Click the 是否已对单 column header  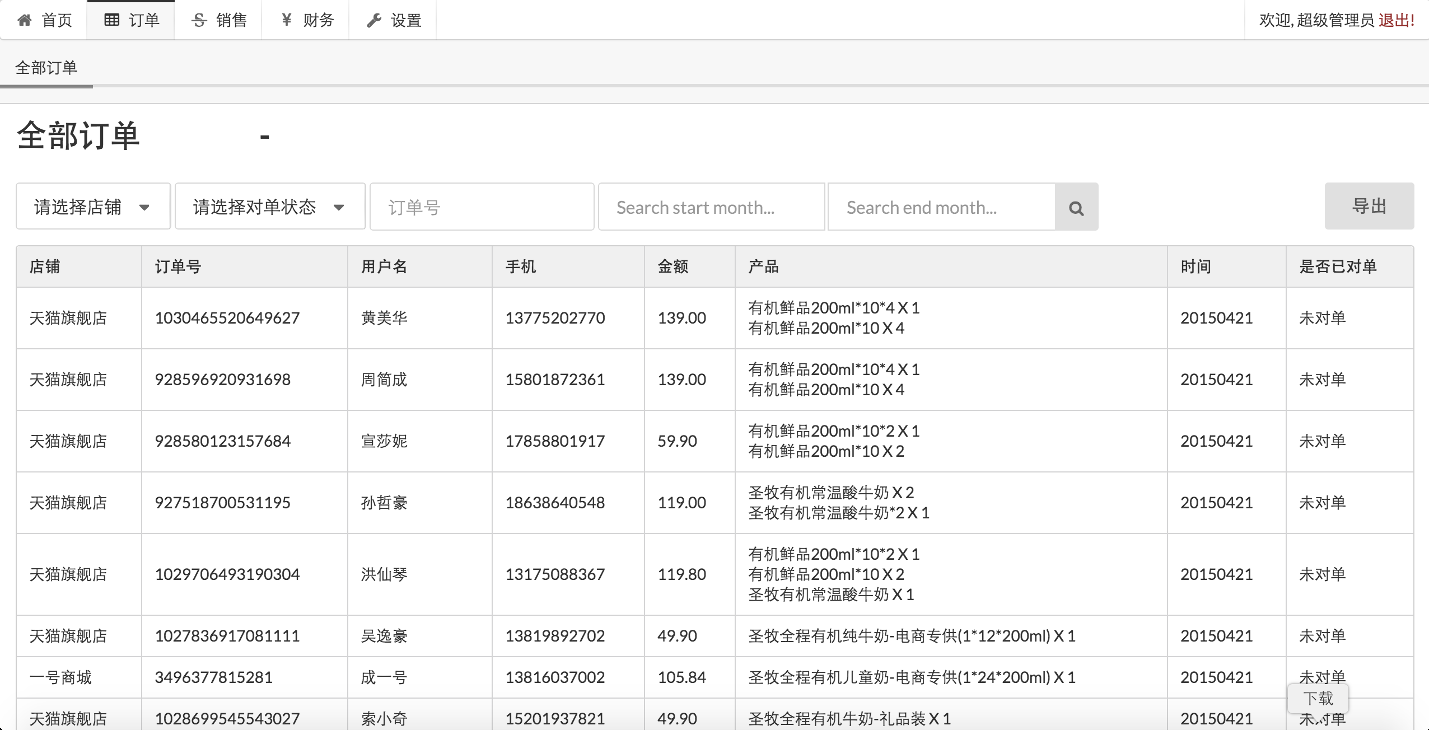pos(1338,266)
